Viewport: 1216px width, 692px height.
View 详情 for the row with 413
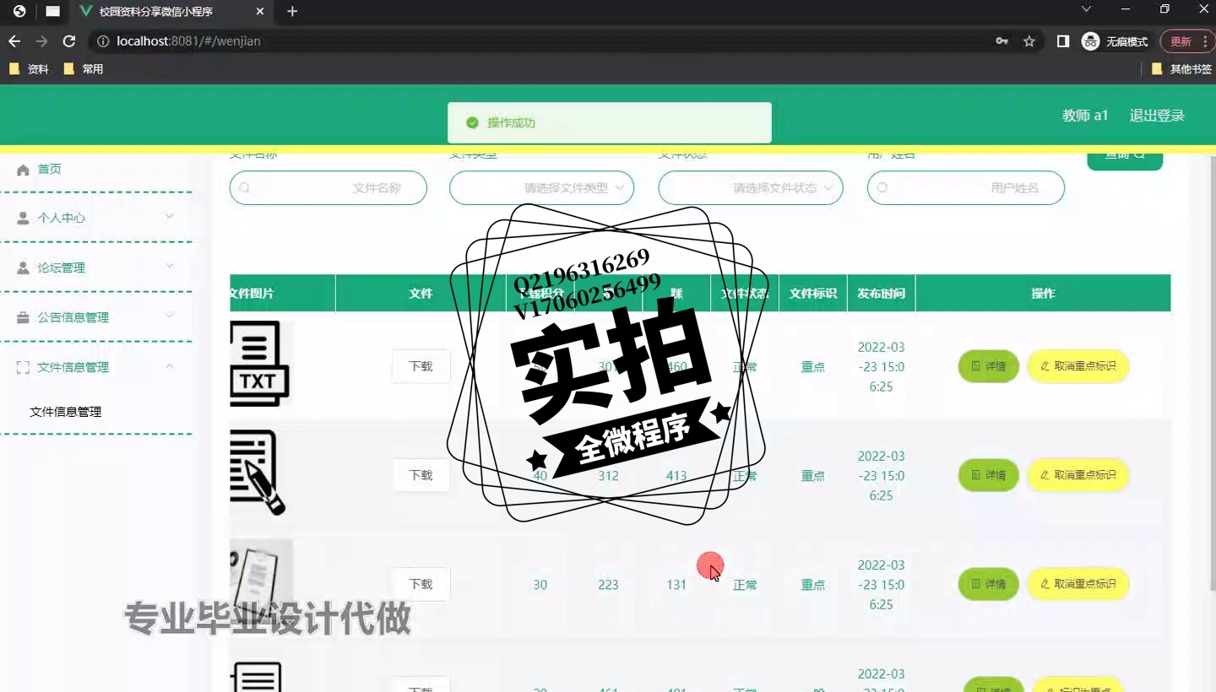(989, 475)
